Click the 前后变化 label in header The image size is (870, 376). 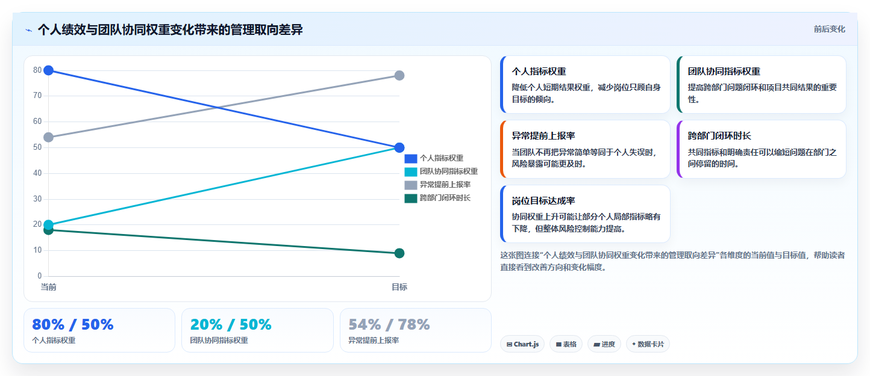point(829,29)
